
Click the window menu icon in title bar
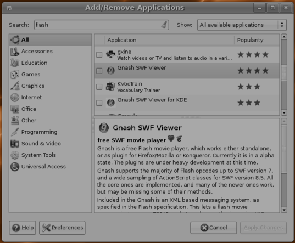pyautogui.click(x=9, y=8)
